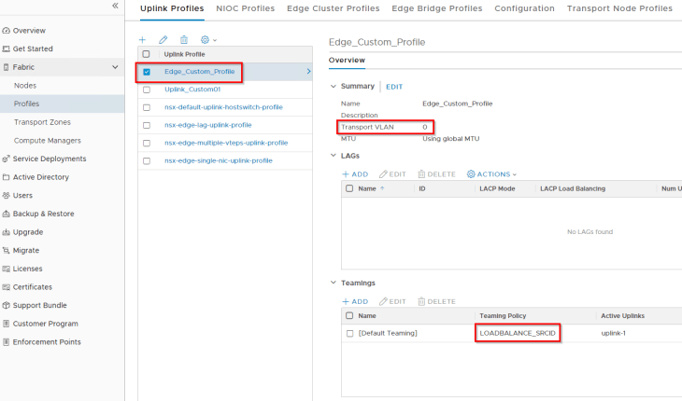Select Transport Zones in the Fabric submenu
Viewport: 682px width, 401px height.
(x=42, y=122)
